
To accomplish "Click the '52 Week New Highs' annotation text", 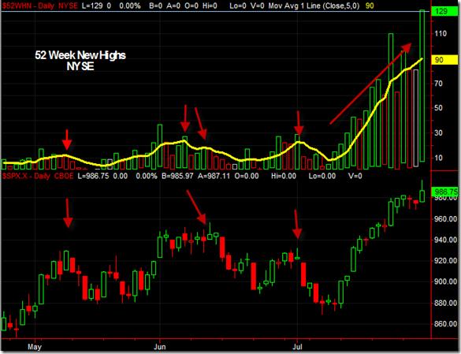I will [x=80, y=55].
